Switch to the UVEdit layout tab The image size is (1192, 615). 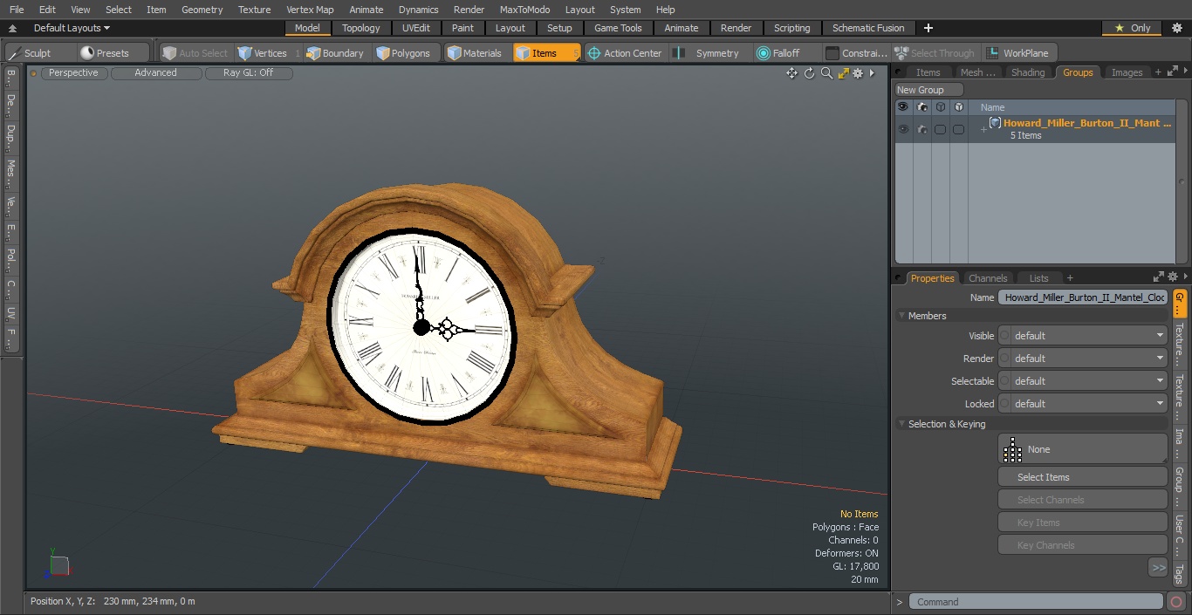[x=415, y=28]
